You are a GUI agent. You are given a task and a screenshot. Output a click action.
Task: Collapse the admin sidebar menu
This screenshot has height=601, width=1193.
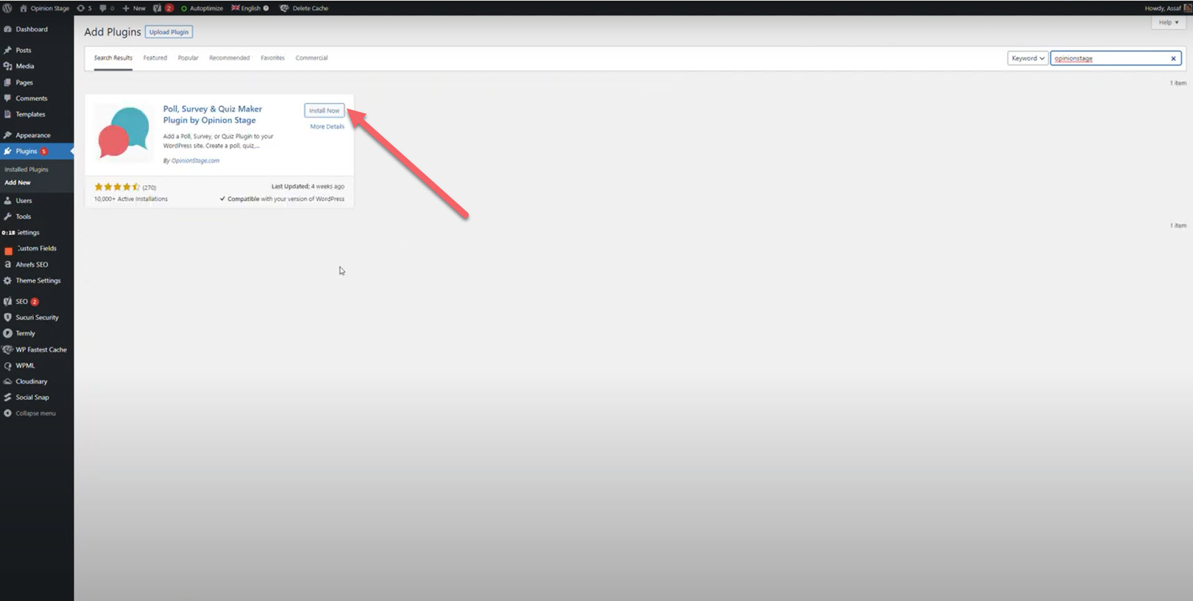pos(30,414)
